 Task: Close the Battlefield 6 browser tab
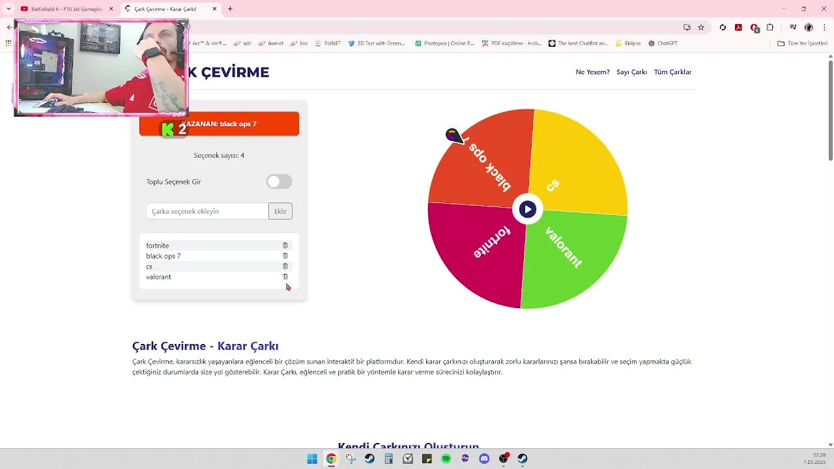coord(111,9)
